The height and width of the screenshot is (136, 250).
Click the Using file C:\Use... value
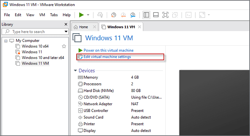(x=146, y=97)
